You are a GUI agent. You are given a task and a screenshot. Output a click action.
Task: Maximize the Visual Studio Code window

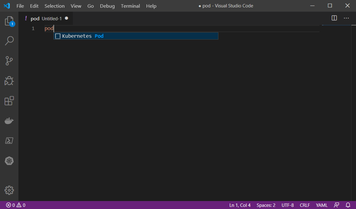point(330,6)
